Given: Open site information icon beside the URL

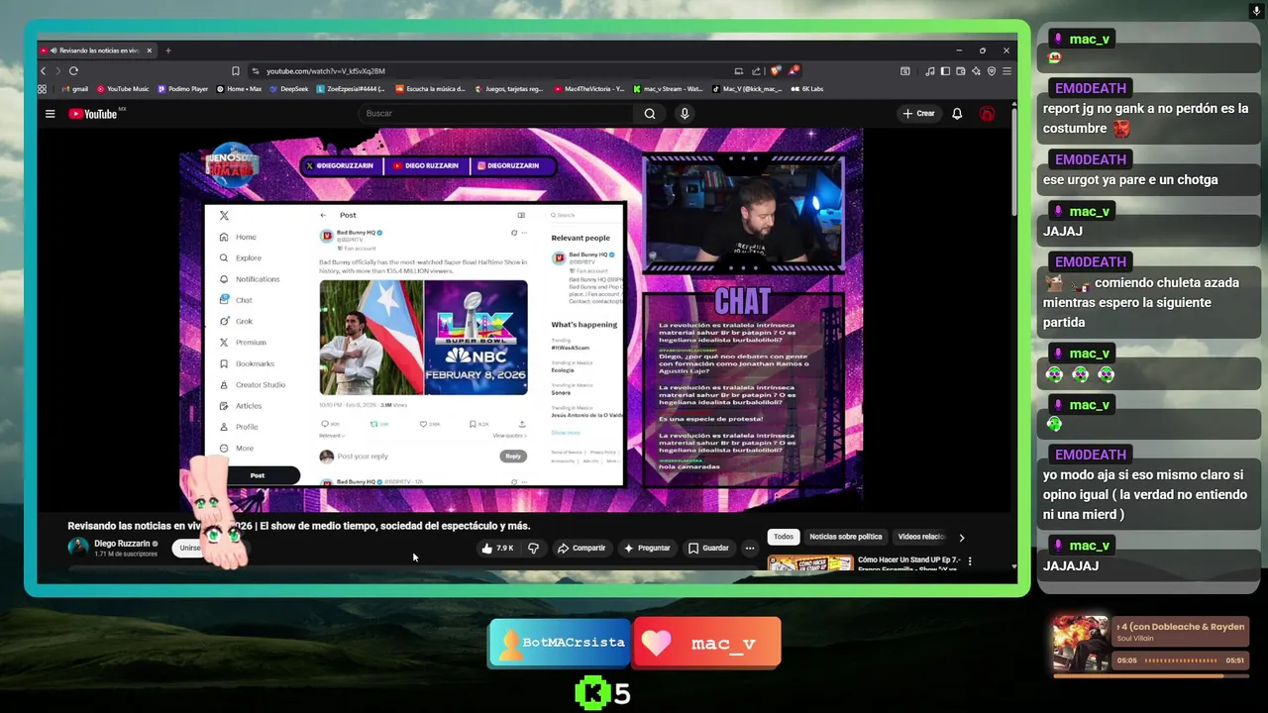Looking at the screenshot, I should [256, 71].
